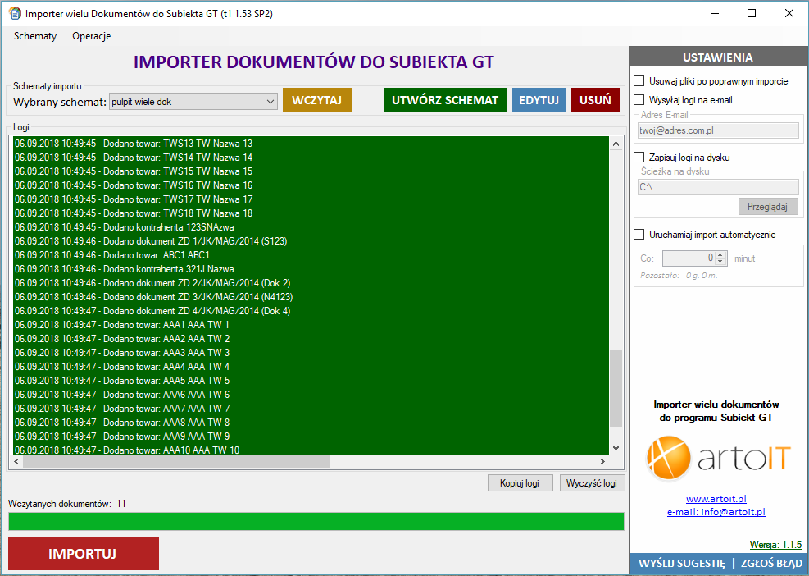Click the Wersja: 1.1.5 link
This screenshot has width=809, height=576.
[x=775, y=545]
